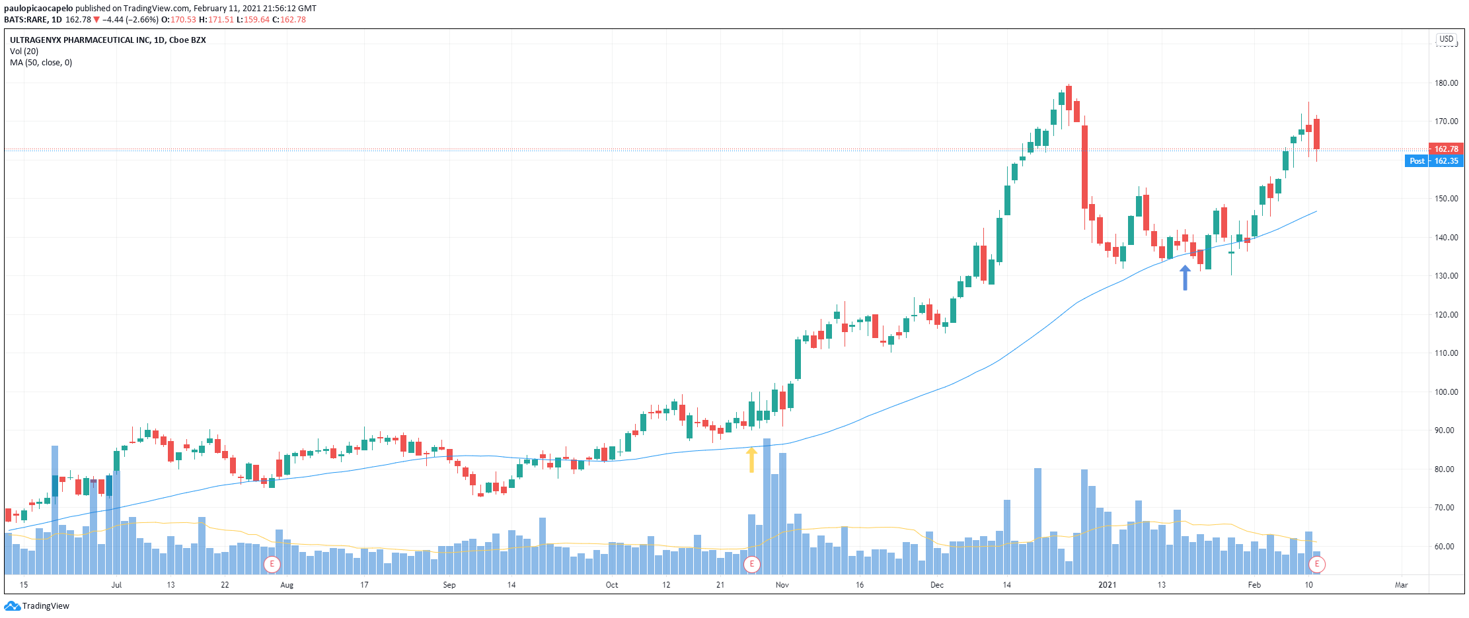Click the L:159.64 low value
The width and height of the screenshot is (1469, 618).
click(x=253, y=20)
